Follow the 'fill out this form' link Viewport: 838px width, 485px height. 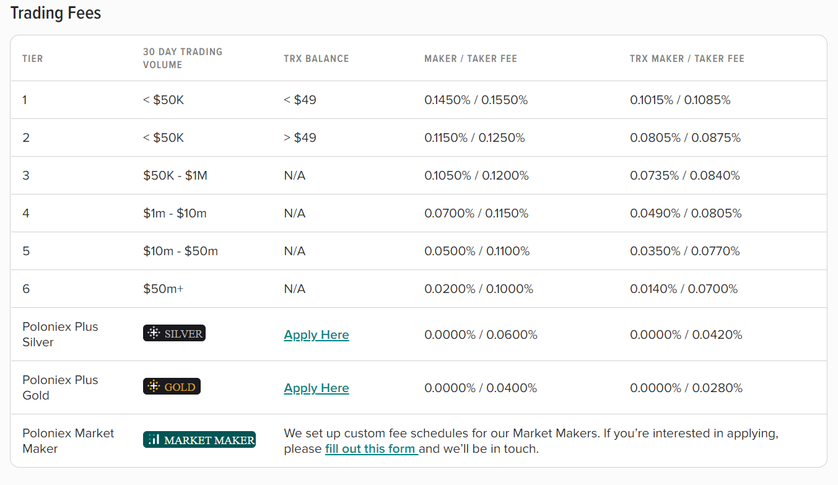tap(372, 448)
